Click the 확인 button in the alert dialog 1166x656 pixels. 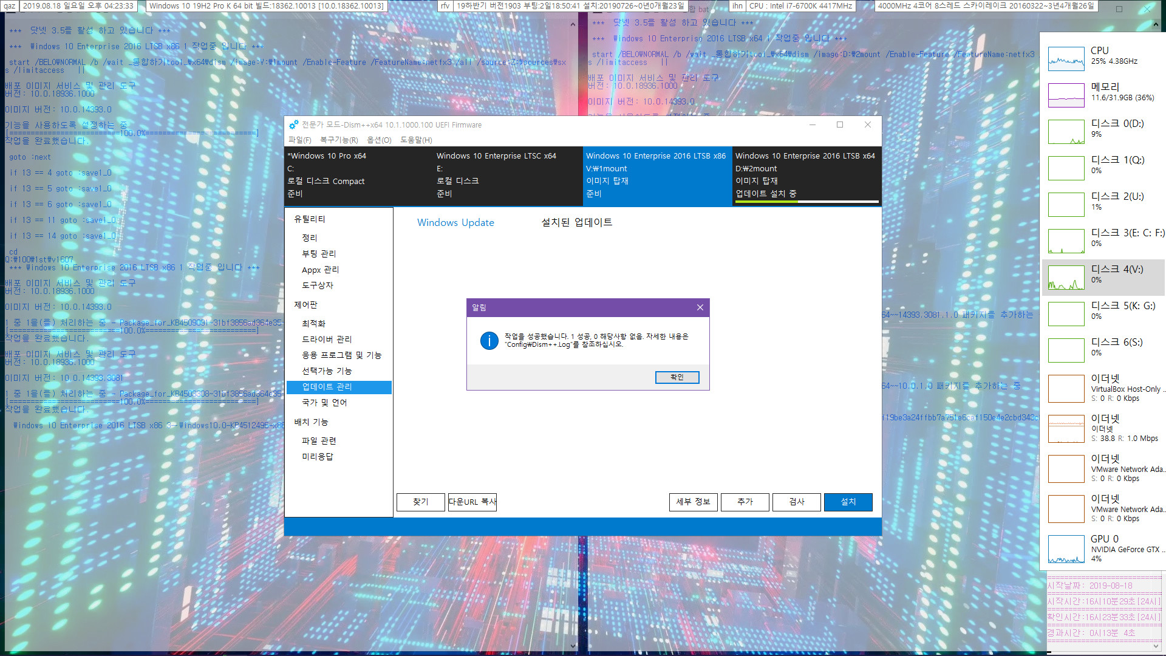pos(677,377)
